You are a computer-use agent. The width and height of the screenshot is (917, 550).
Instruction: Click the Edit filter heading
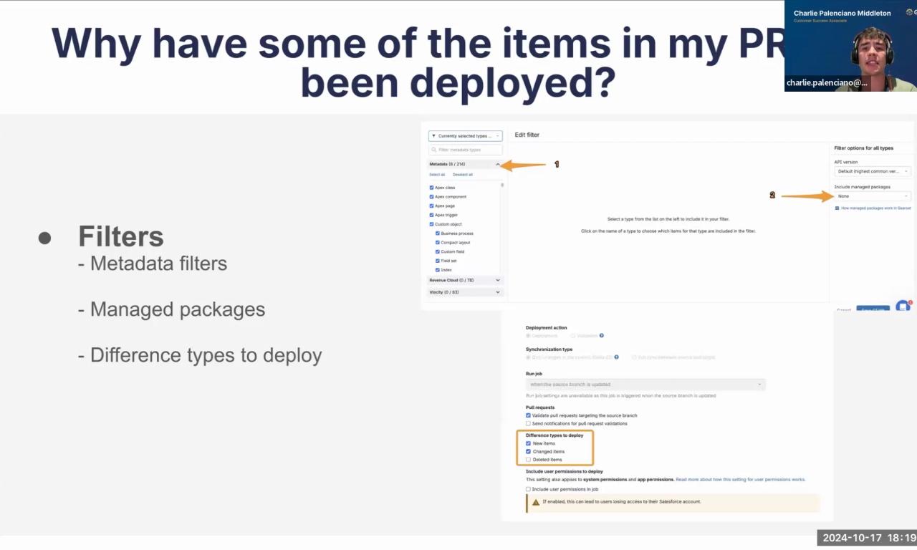tap(527, 135)
